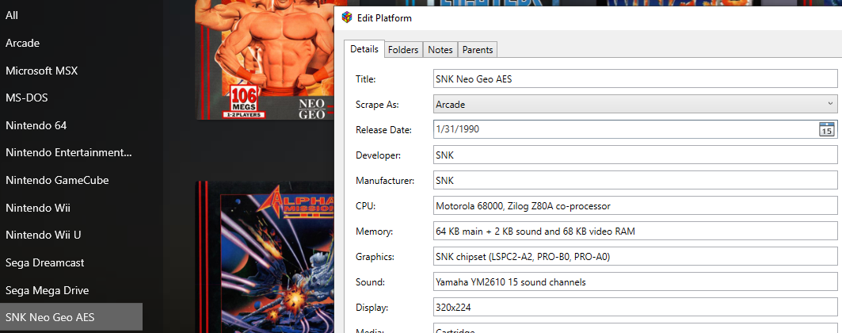Click the Graphics input field
Viewport: 842px width, 333px height.
[635, 257]
